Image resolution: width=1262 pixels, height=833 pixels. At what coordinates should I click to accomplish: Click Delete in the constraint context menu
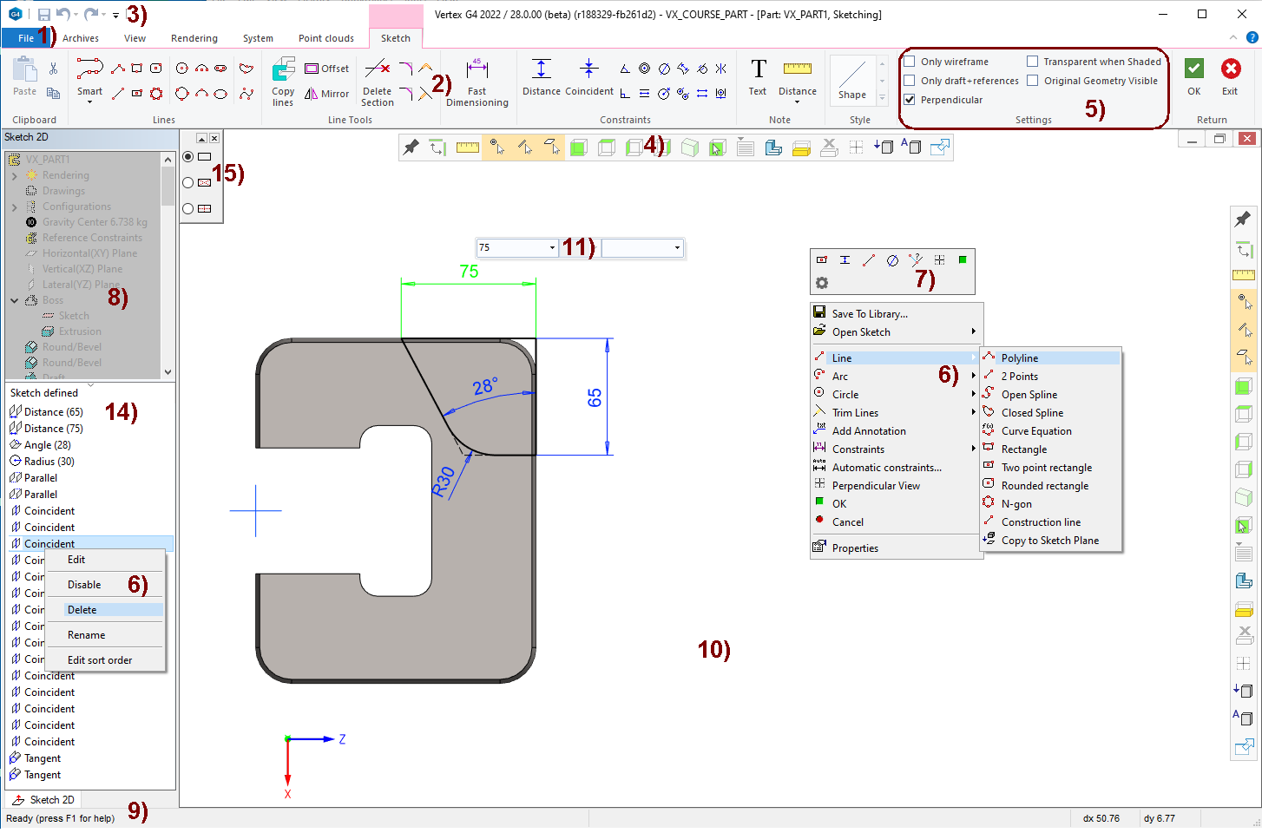click(x=82, y=610)
